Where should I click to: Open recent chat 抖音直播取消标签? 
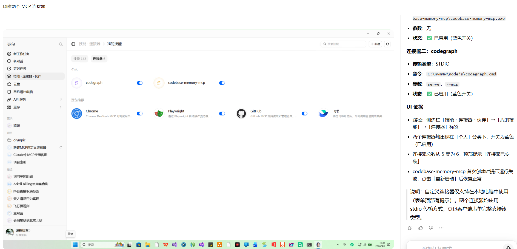coord(35,191)
